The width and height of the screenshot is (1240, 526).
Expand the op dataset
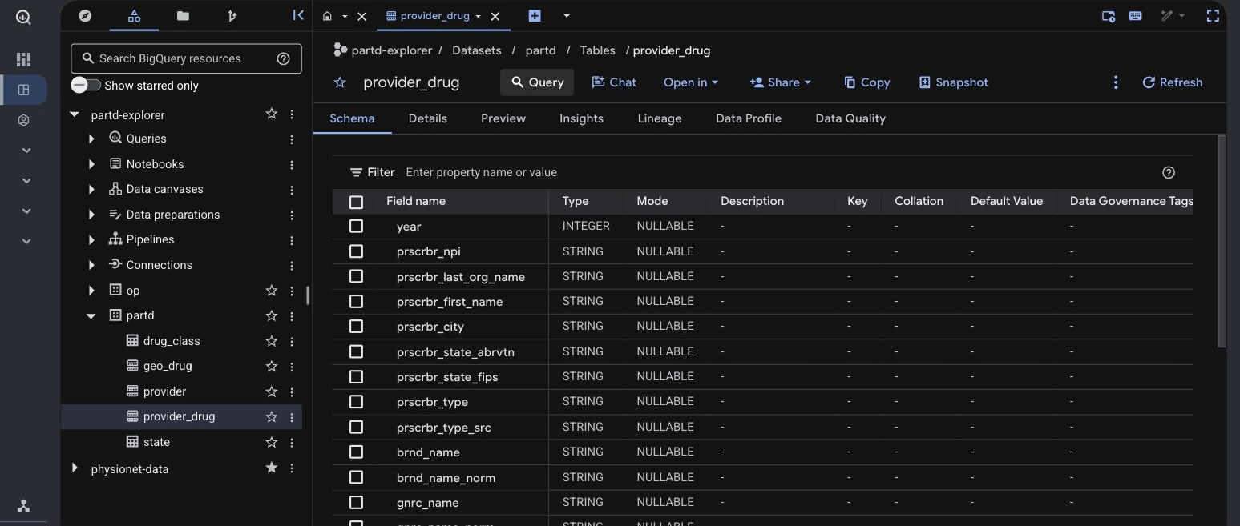click(x=91, y=291)
